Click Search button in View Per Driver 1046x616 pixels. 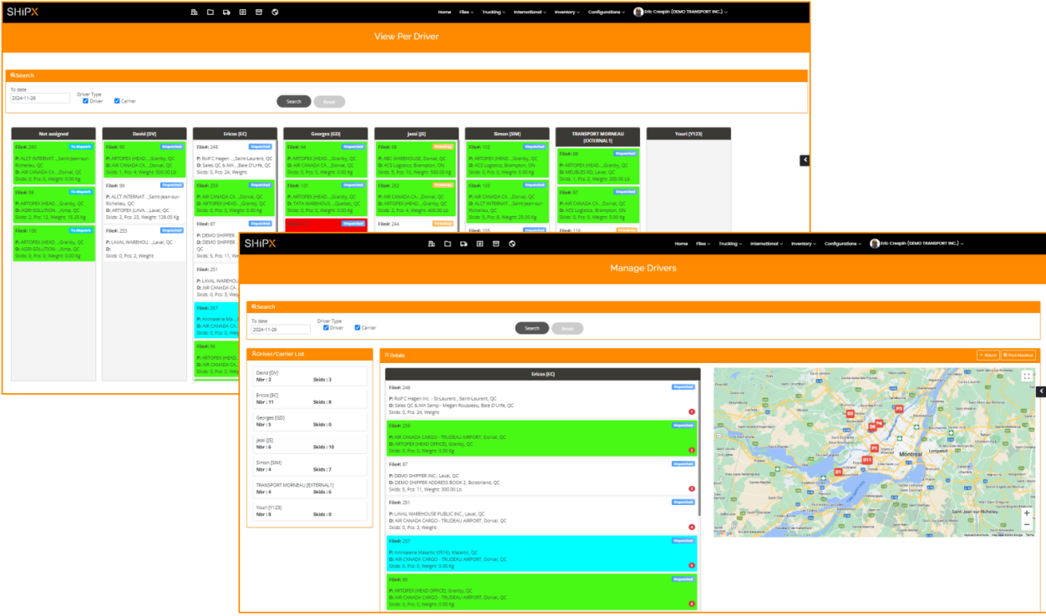point(294,102)
